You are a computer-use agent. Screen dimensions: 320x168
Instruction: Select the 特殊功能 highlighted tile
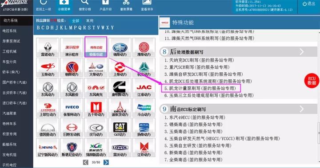pos(96,47)
